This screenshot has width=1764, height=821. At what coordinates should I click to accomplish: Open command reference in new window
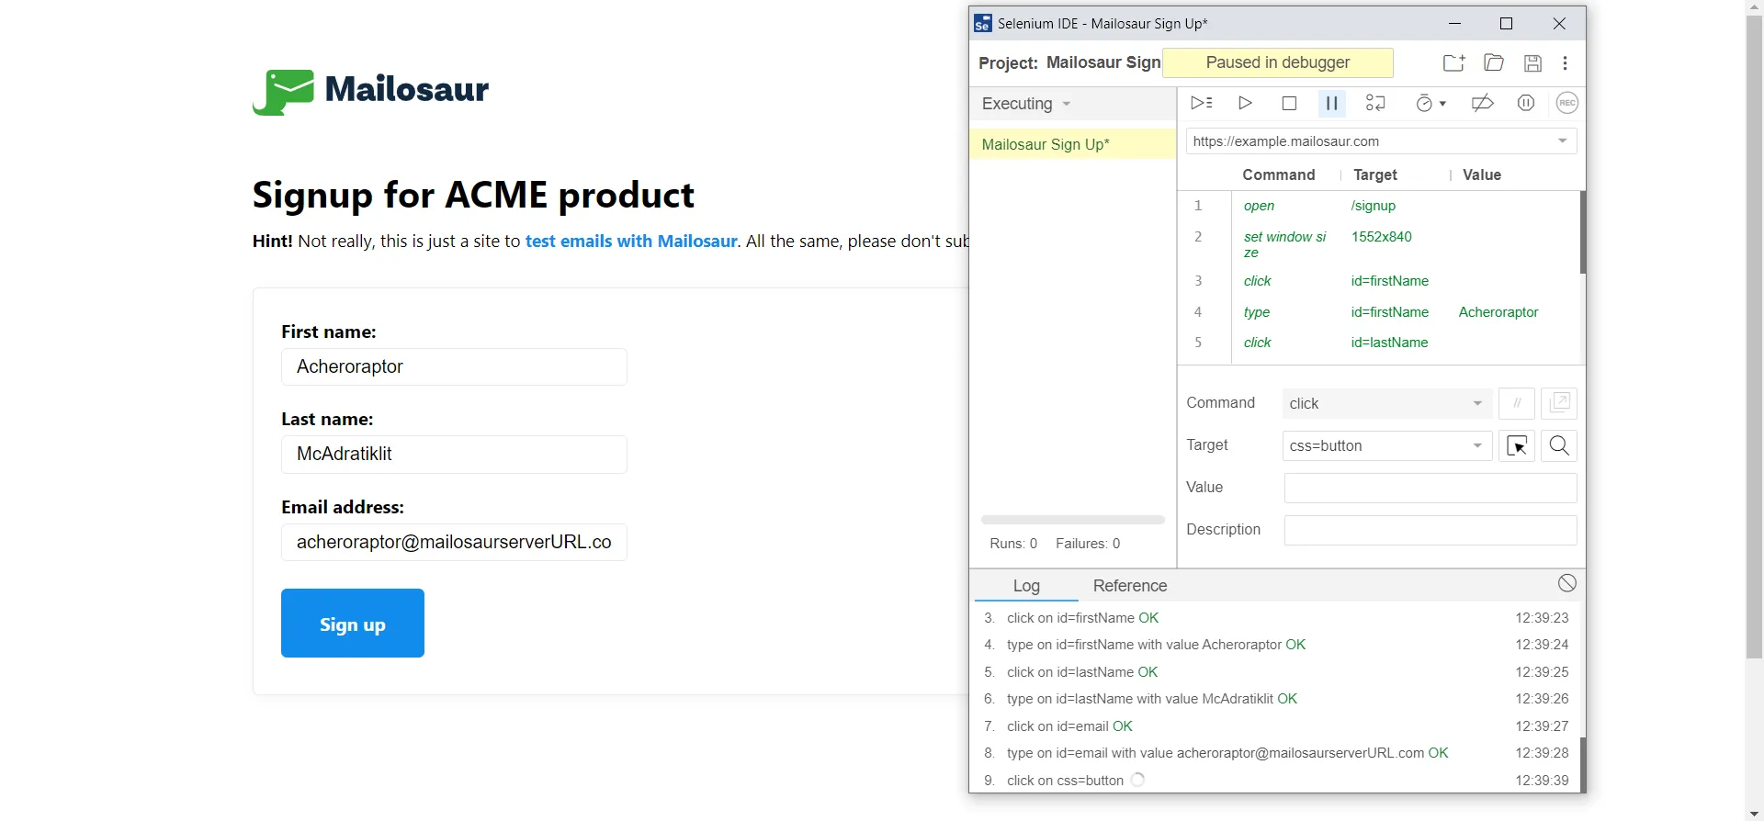click(1559, 403)
